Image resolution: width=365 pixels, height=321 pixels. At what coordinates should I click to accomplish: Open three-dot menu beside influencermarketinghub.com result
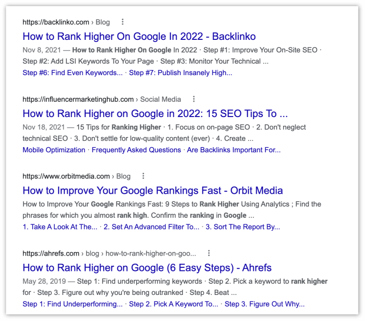coord(193,99)
